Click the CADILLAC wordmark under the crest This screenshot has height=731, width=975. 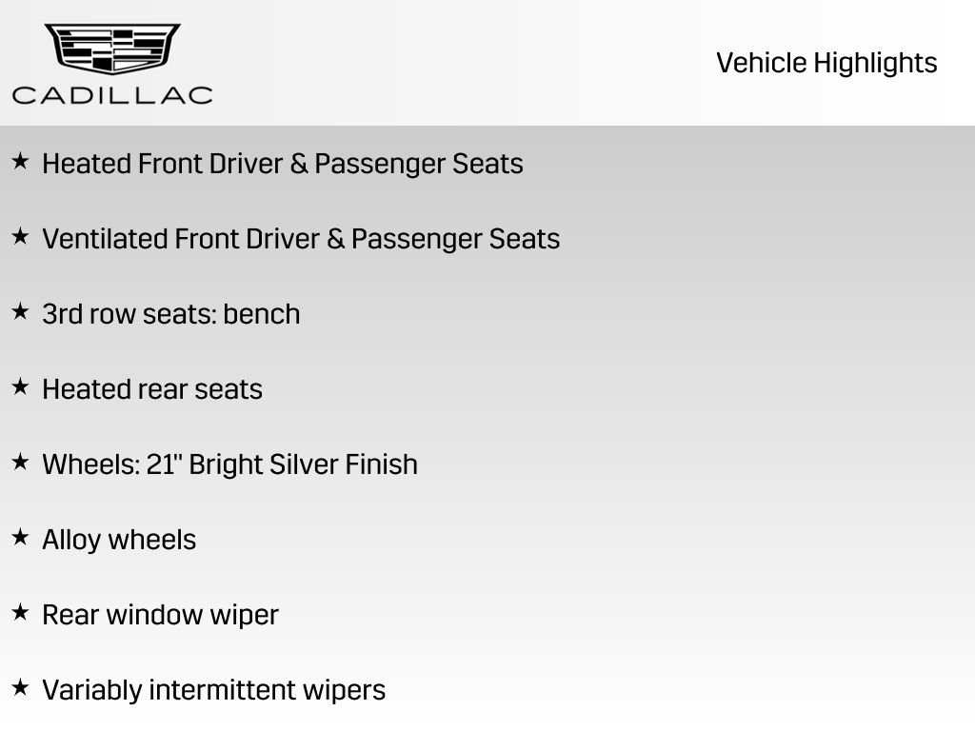(112, 94)
